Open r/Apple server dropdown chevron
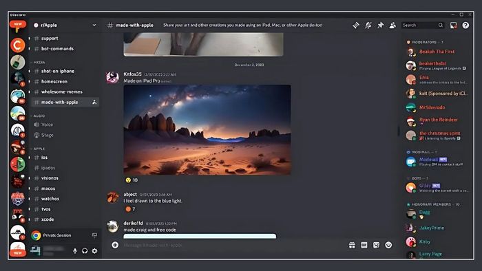482x271 pixels. [x=94, y=25]
